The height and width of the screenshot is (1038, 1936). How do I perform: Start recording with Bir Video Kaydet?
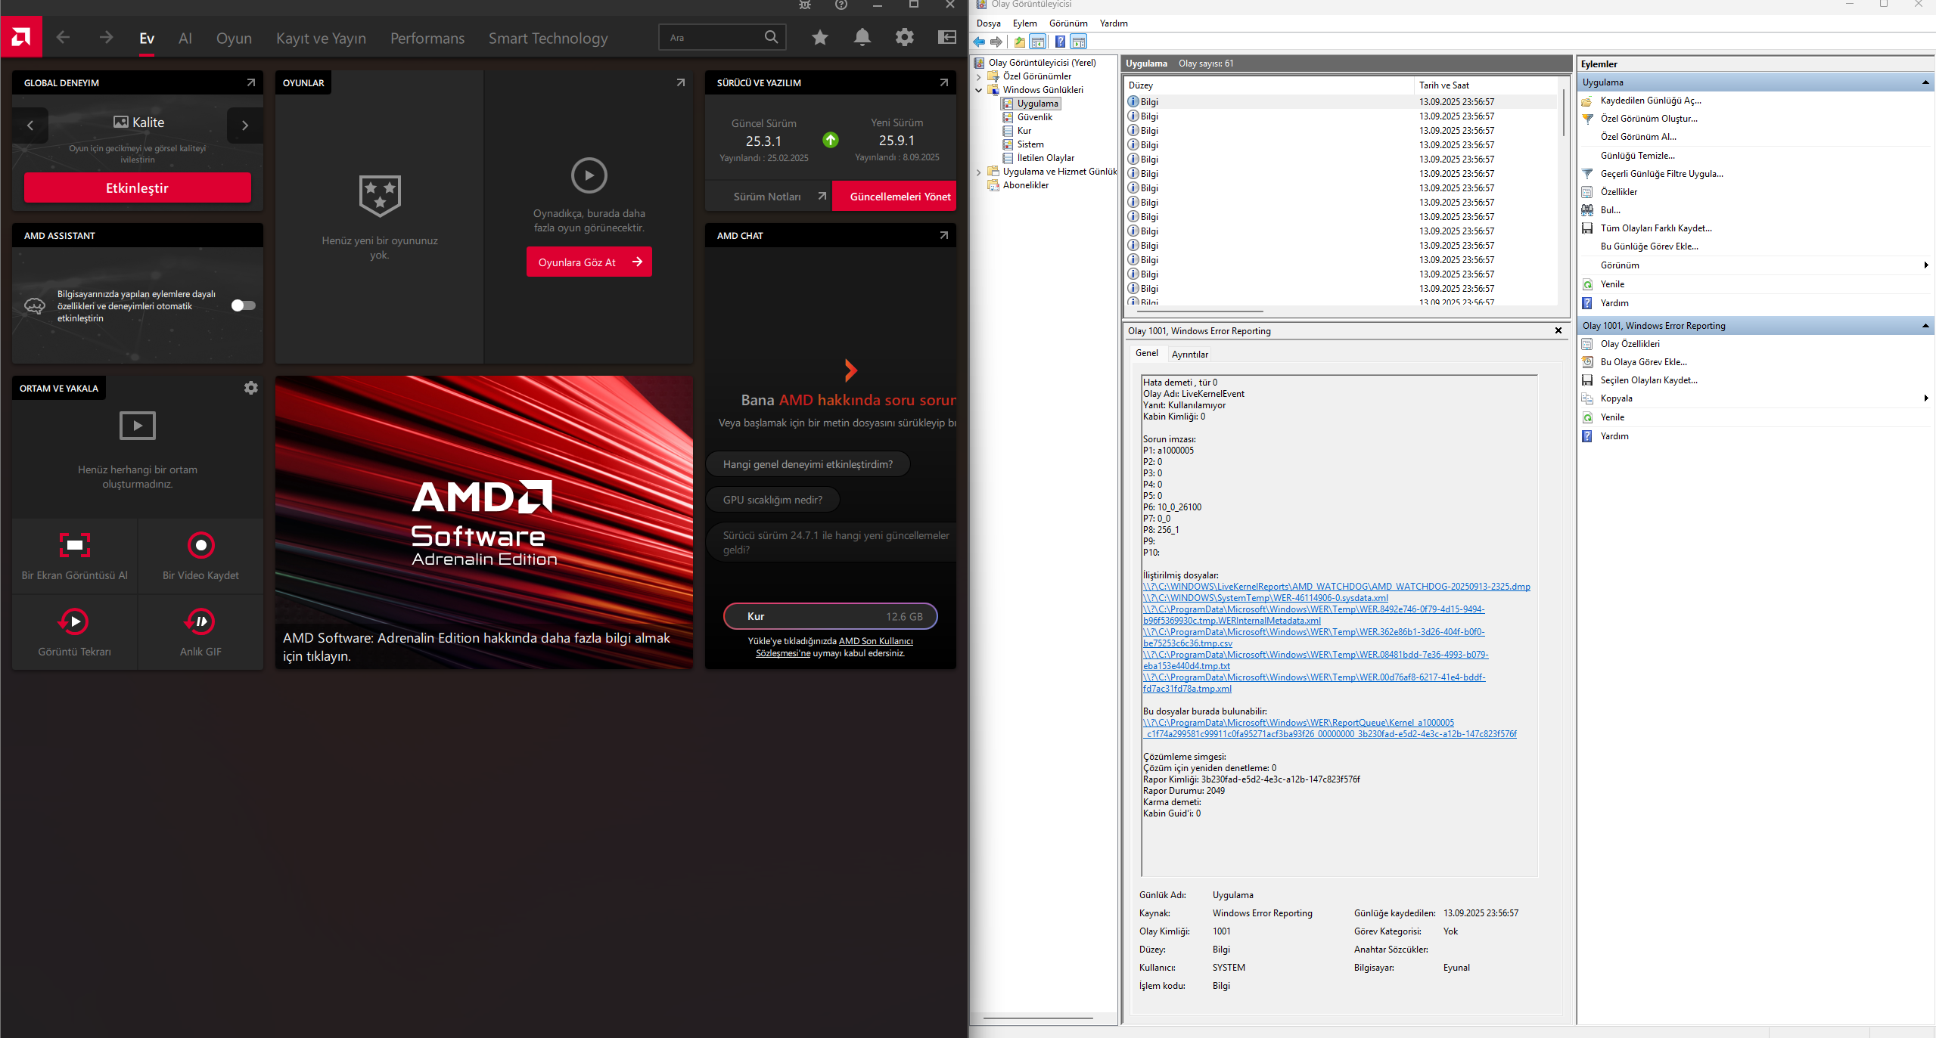coord(200,556)
